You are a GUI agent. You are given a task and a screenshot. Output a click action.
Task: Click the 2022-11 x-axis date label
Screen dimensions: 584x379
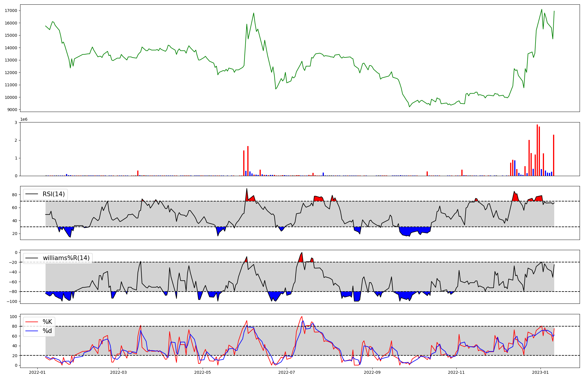click(x=456, y=372)
